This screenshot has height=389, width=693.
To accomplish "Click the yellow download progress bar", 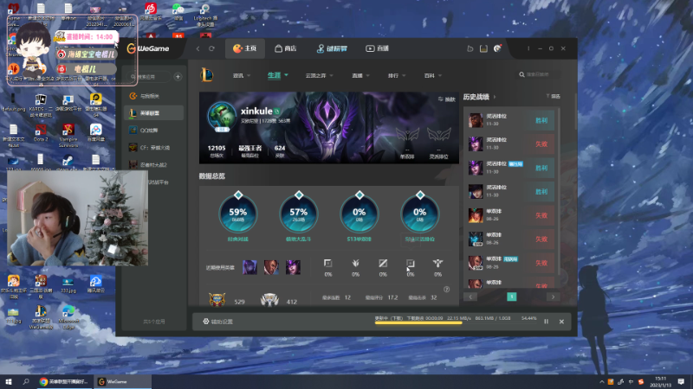I will (x=418, y=322).
